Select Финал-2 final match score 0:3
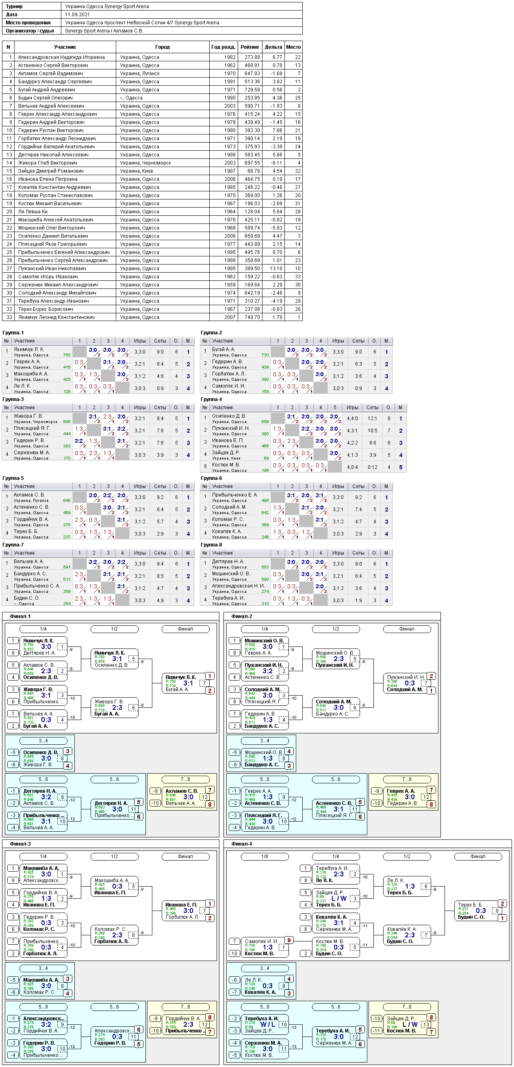 (x=410, y=683)
